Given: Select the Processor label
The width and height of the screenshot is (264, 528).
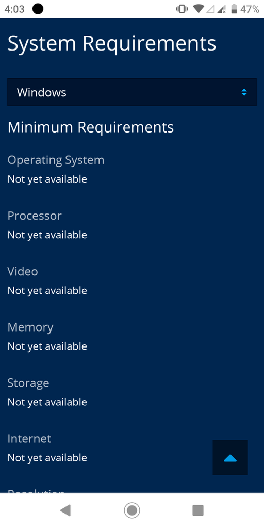Looking at the screenshot, I should [x=35, y=216].
